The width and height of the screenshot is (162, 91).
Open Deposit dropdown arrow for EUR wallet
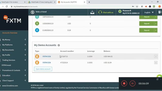pos(156,30)
